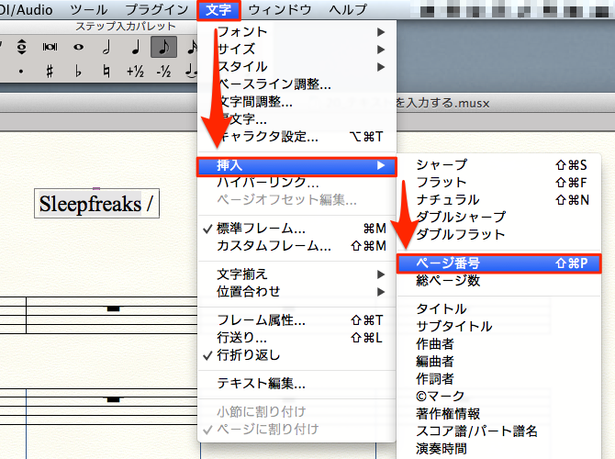Screen dimensions: 615x459
Task: Open the MIDI/Audio menu
Action: click(x=27, y=10)
